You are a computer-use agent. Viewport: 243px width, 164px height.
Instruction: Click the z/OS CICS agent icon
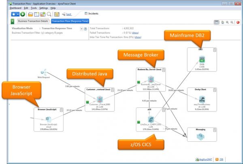[x=151, y=119]
